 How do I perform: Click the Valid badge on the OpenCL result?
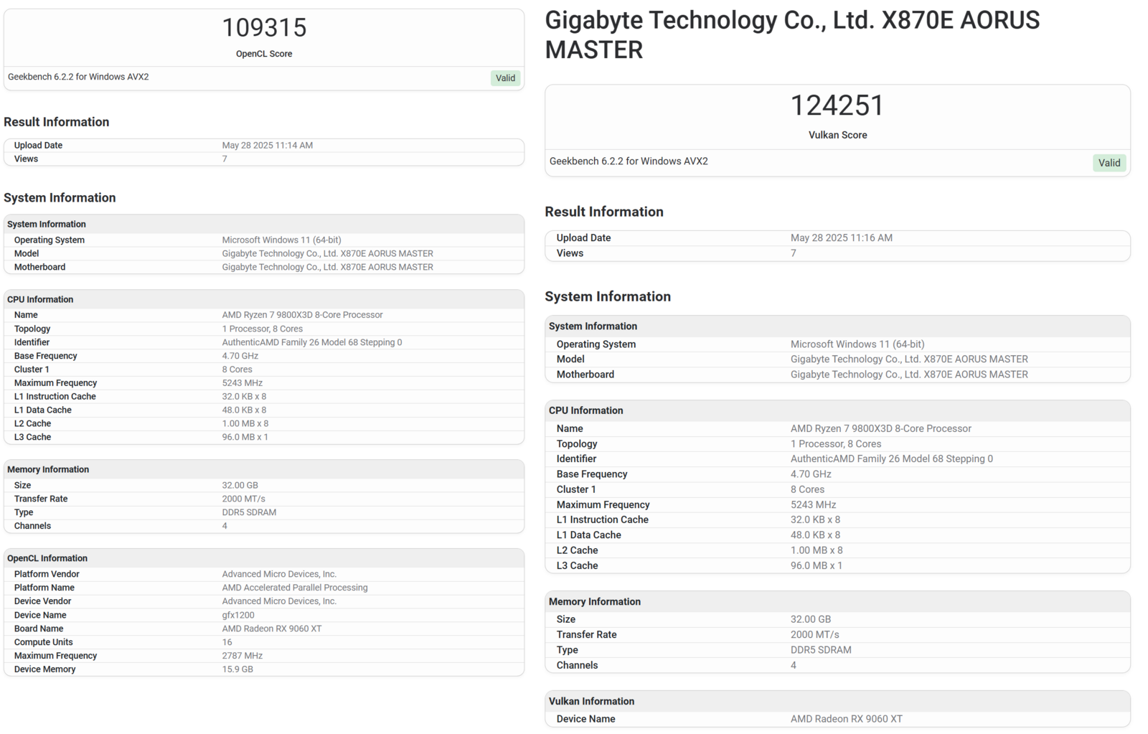click(505, 77)
